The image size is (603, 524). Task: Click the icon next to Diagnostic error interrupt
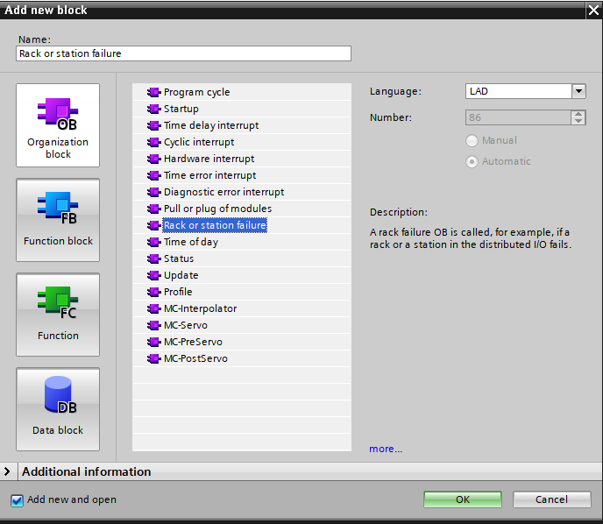click(x=154, y=192)
